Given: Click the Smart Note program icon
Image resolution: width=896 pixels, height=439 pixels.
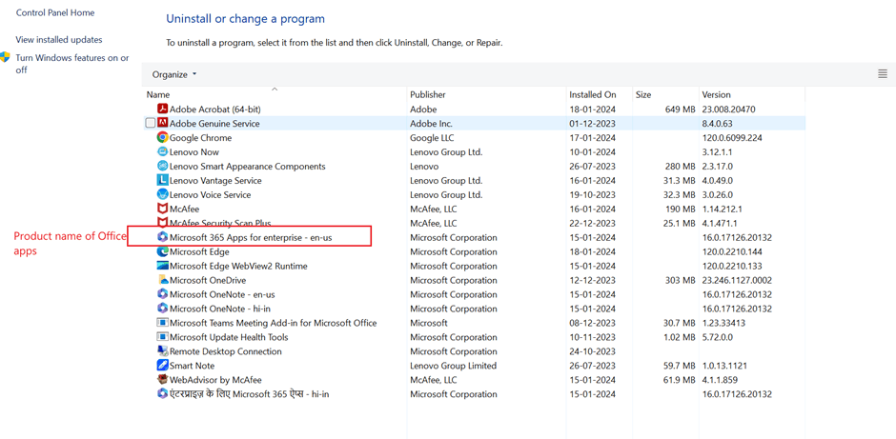Looking at the screenshot, I should pyautogui.click(x=162, y=366).
